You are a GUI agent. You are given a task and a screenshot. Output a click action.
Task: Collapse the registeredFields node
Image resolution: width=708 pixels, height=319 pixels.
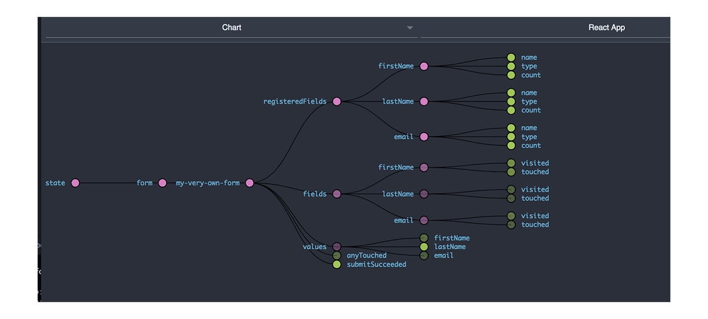tap(337, 101)
